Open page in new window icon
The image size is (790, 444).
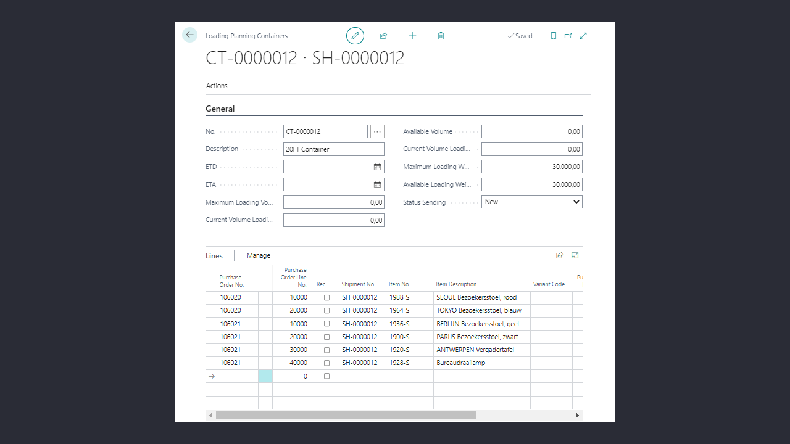[x=568, y=36]
